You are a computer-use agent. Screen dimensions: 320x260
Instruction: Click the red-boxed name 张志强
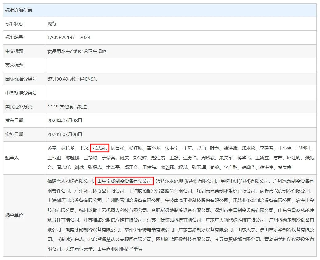[100, 148]
